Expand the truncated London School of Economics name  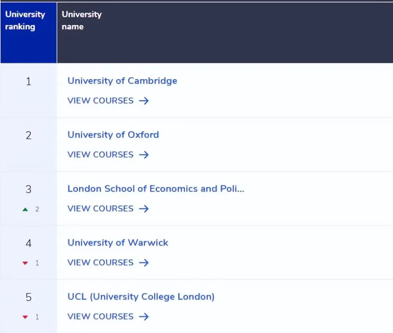coord(156,188)
